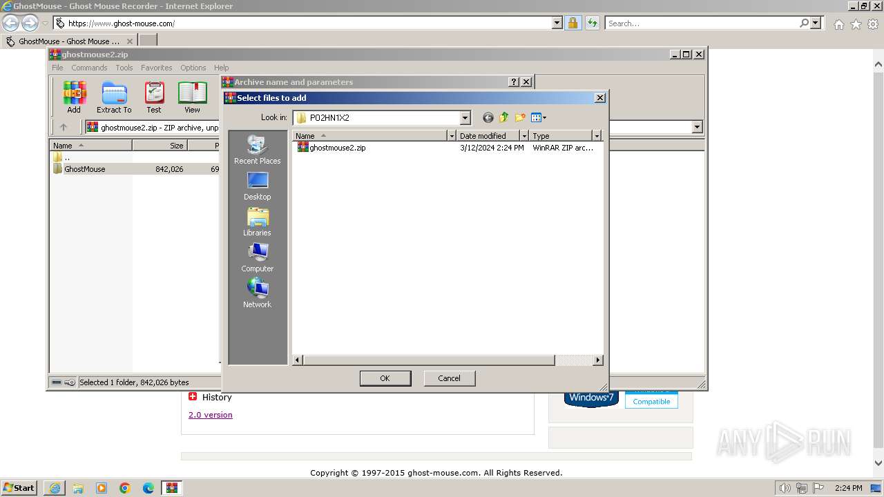Select Desktop in the places sidebar

[x=258, y=186]
